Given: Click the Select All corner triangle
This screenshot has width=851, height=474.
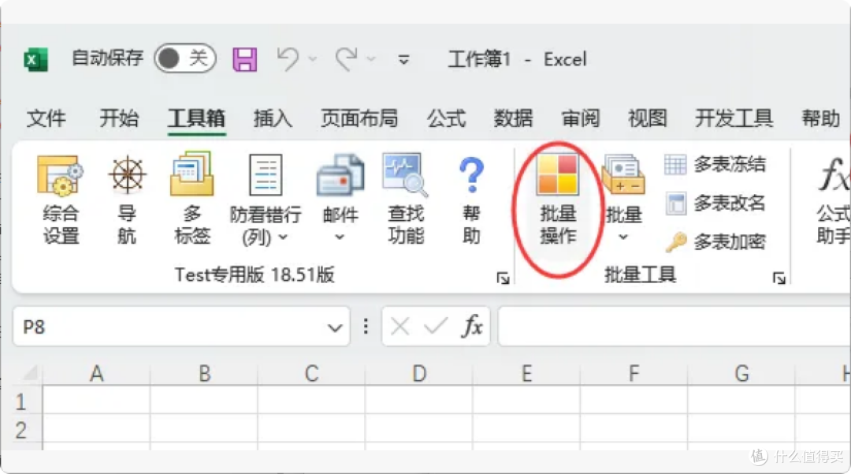Looking at the screenshot, I should tap(29, 373).
